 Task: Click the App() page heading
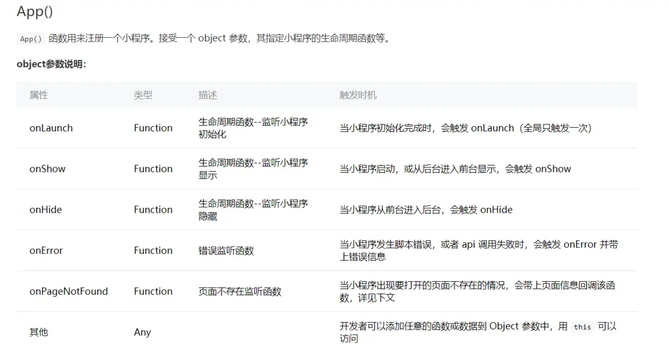[34, 12]
